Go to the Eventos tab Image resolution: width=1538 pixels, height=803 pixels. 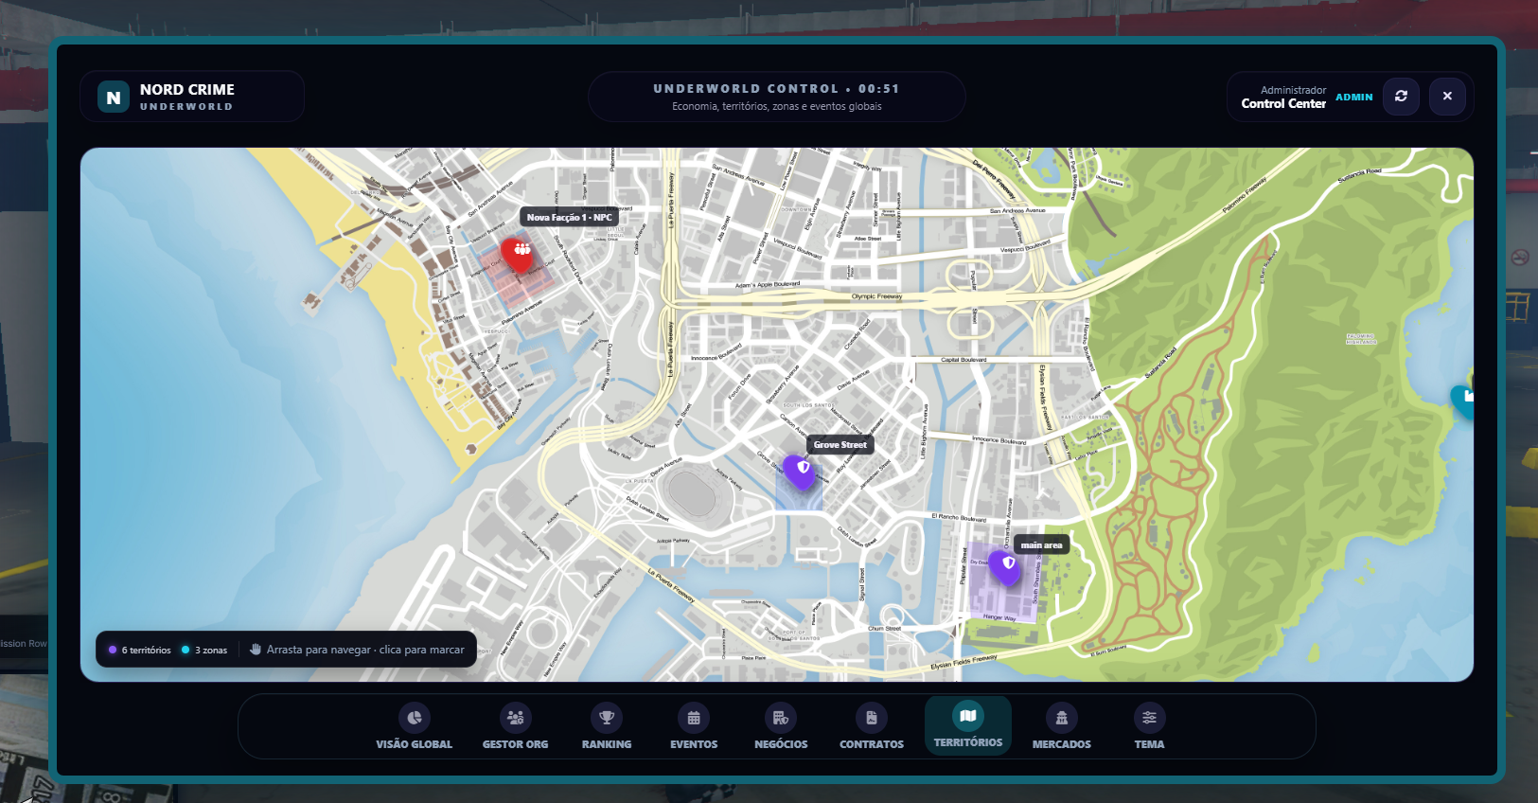click(x=694, y=727)
